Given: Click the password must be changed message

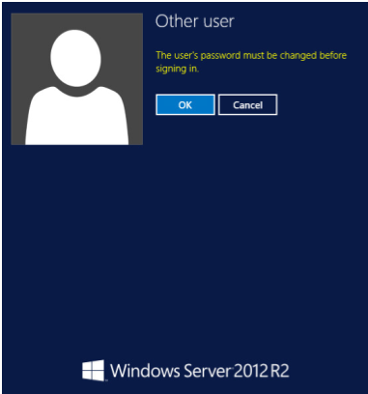Looking at the screenshot, I should [x=251, y=62].
